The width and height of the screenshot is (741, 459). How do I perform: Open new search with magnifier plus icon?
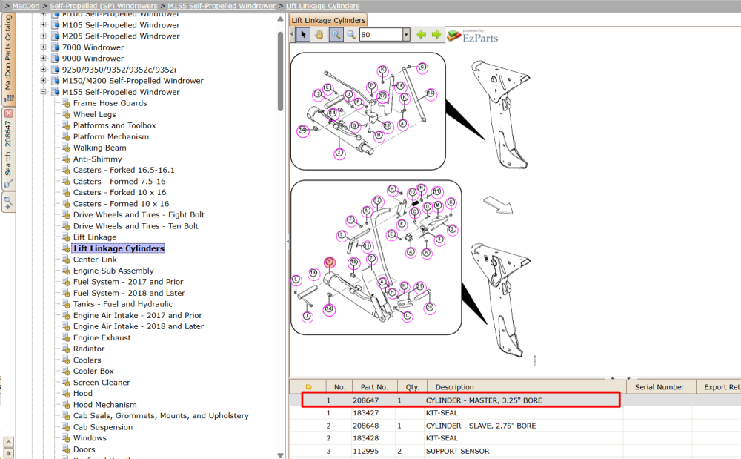pos(8,202)
